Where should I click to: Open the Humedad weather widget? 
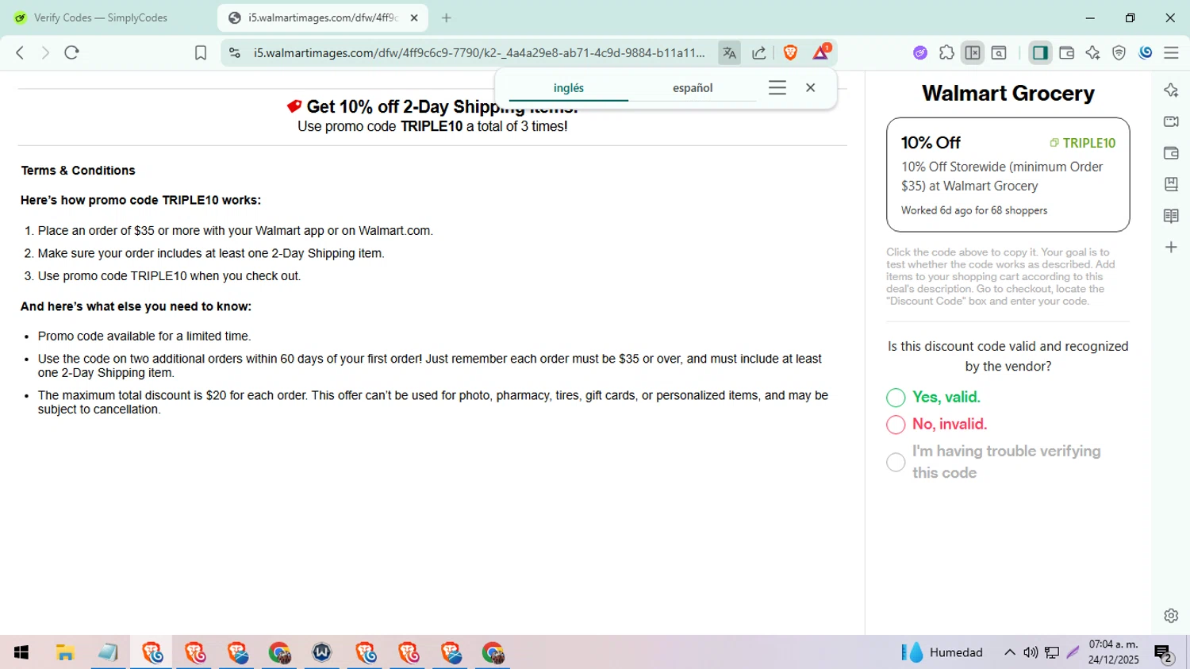coord(942,652)
